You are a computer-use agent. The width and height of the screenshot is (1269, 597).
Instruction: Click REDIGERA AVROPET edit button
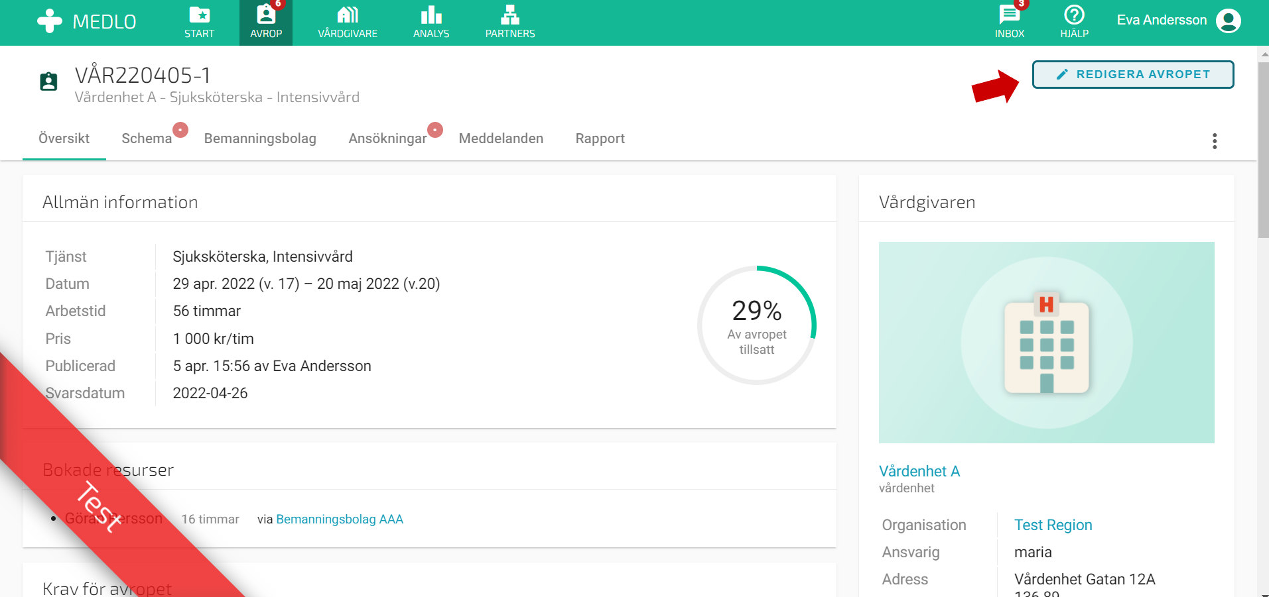pyautogui.click(x=1133, y=74)
